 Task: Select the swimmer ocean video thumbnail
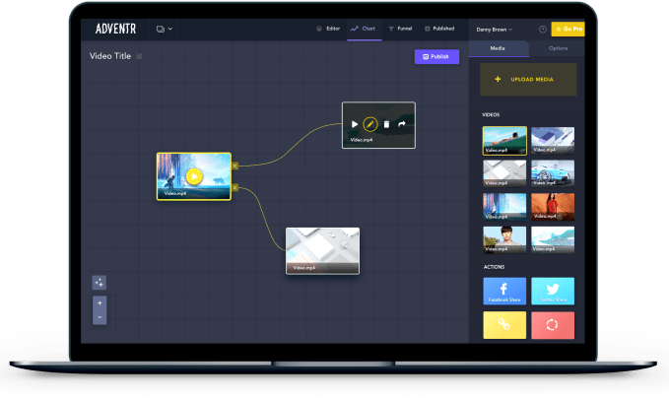tap(504, 141)
